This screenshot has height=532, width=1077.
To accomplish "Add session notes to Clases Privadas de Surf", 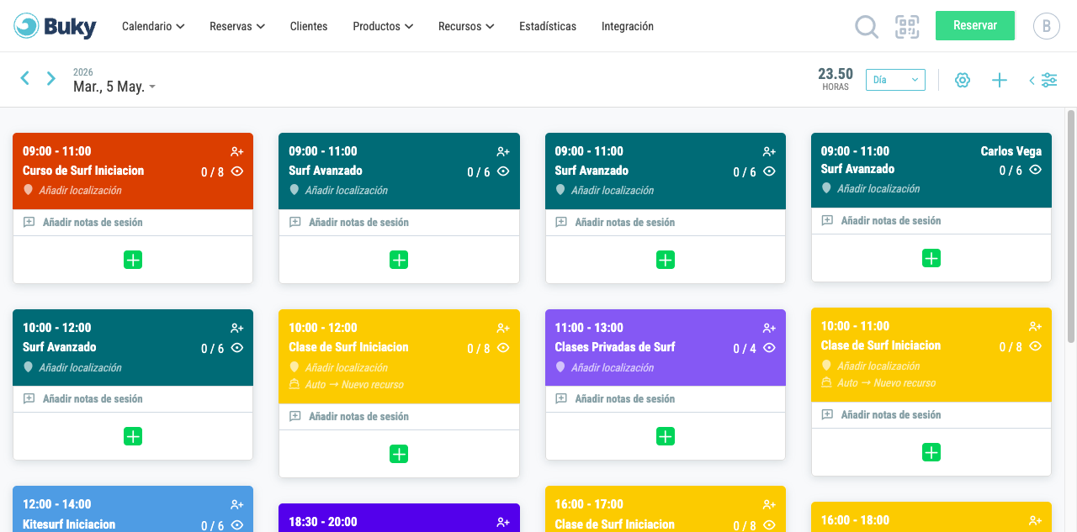I will click(625, 399).
